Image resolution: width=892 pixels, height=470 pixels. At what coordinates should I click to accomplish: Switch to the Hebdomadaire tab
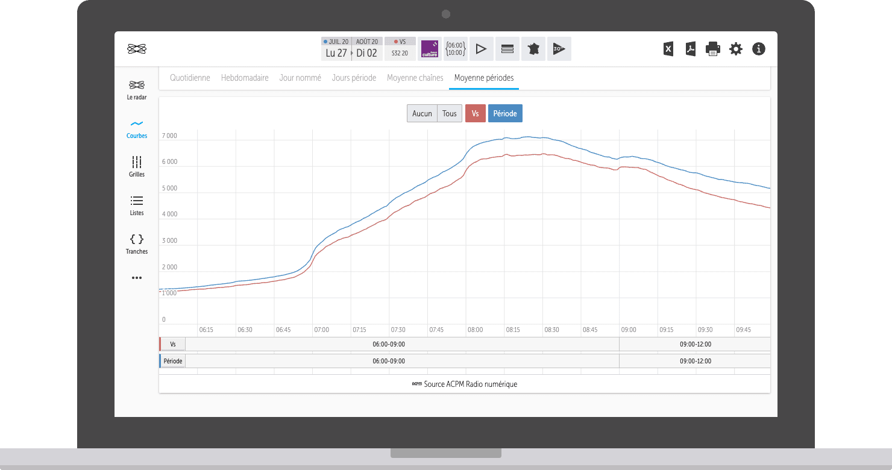click(245, 78)
